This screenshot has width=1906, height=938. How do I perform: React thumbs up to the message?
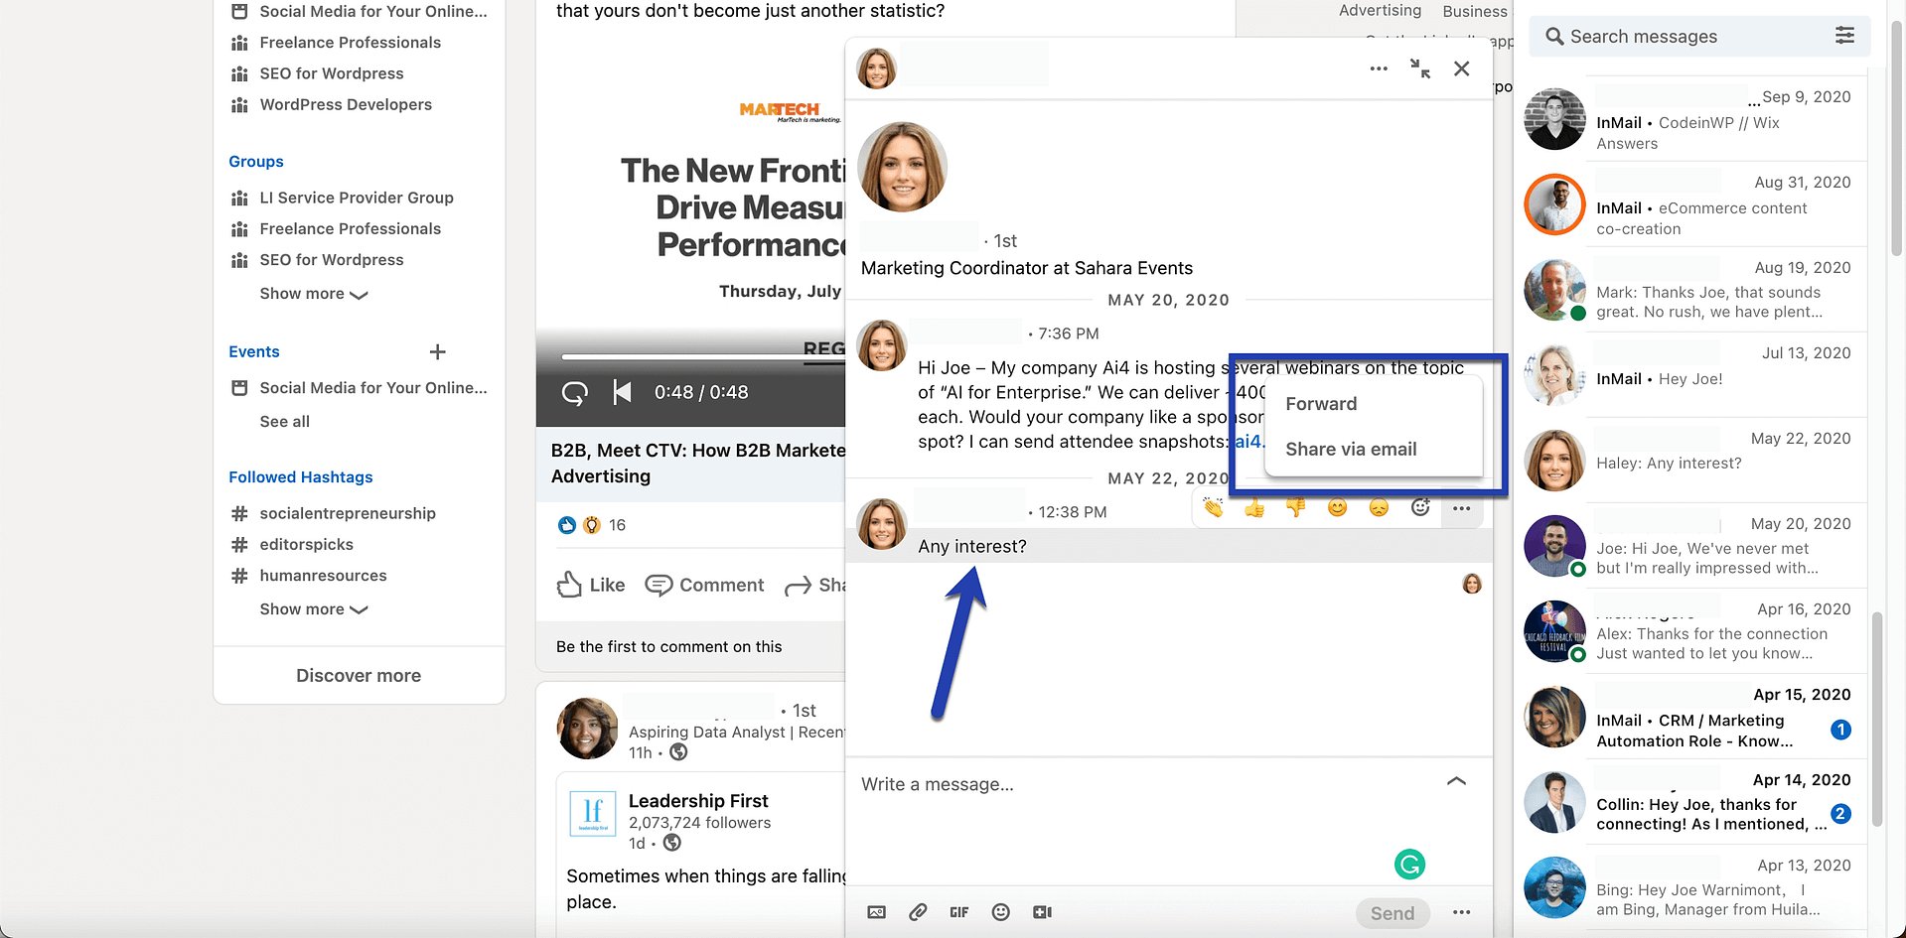click(x=1253, y=507)
